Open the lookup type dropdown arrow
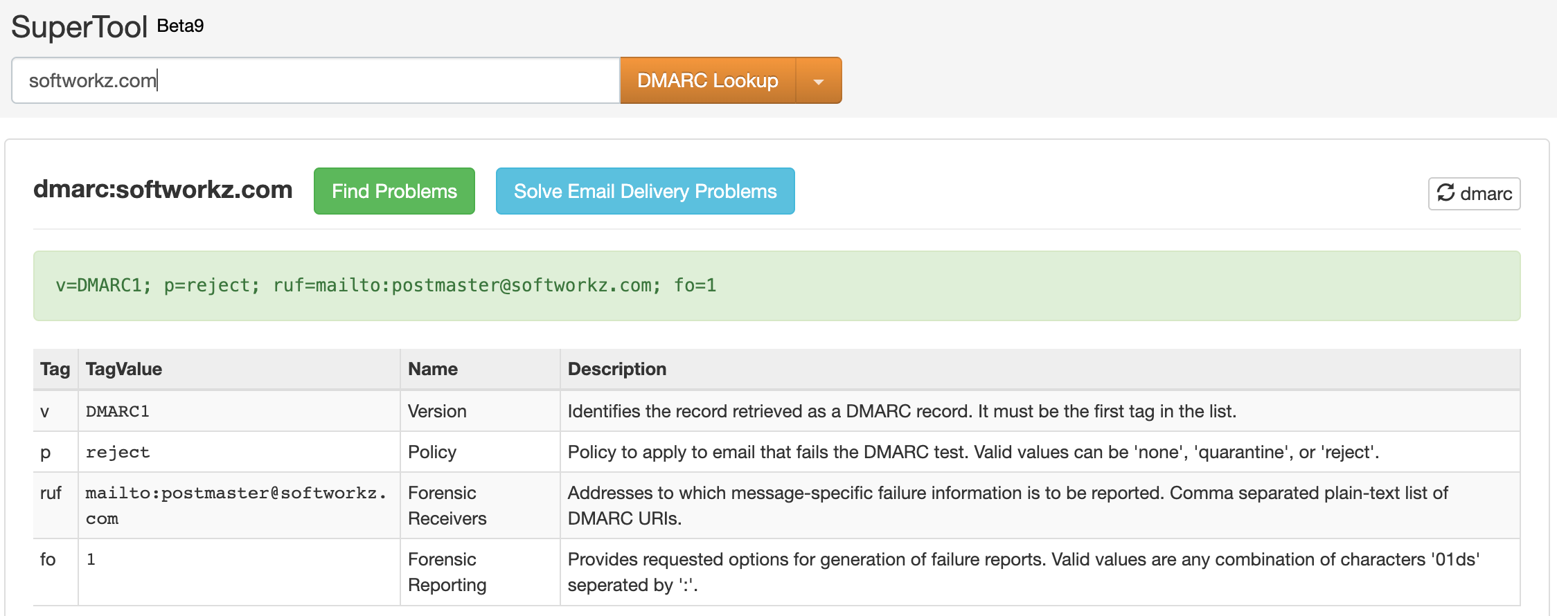1557x616 pixels. tap(819, 81)
